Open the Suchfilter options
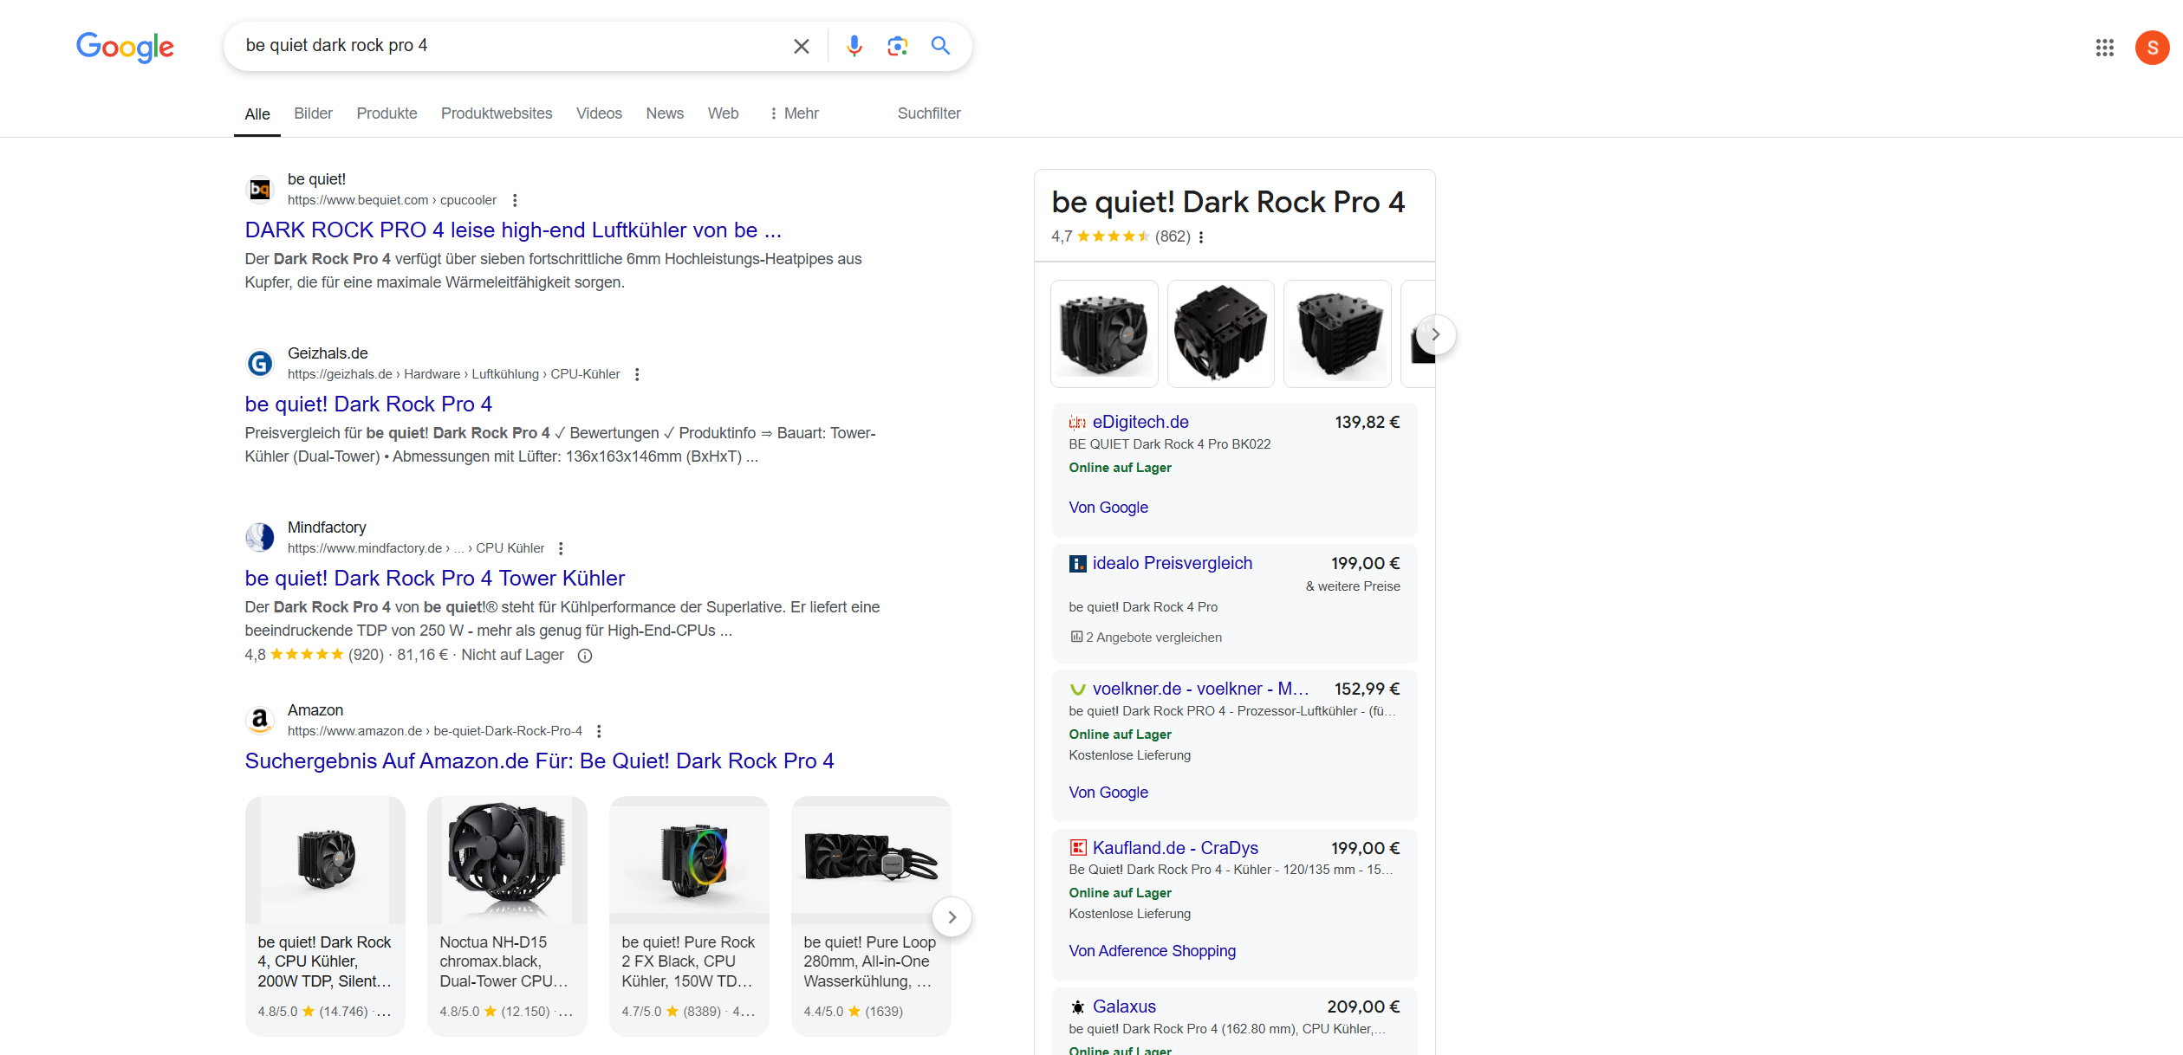2183x1055 pixels. [x=928, y=113]
